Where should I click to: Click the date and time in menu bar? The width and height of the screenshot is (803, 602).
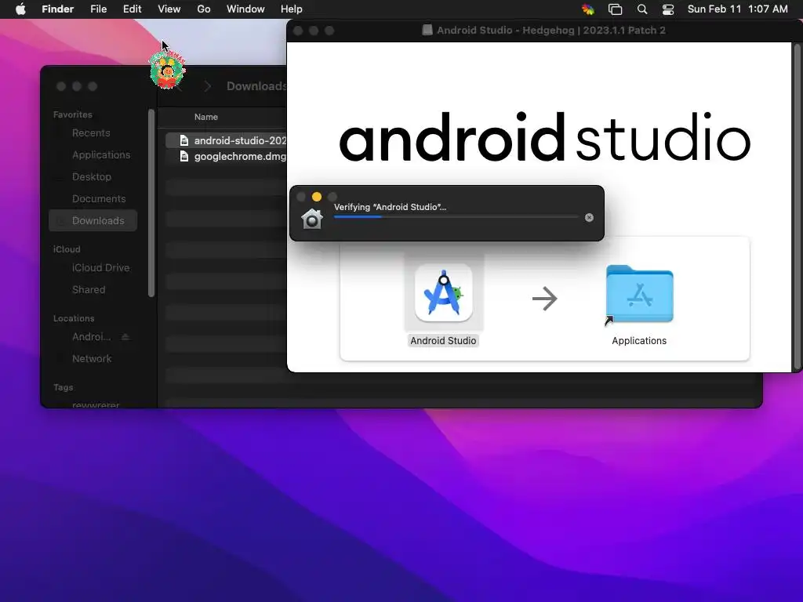pos(737,9)
